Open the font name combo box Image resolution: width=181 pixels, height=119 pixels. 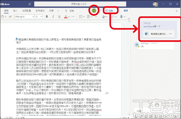pyautogui.click(x=24, y=17)
